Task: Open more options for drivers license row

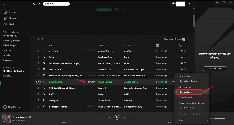Action: point(173,82)
